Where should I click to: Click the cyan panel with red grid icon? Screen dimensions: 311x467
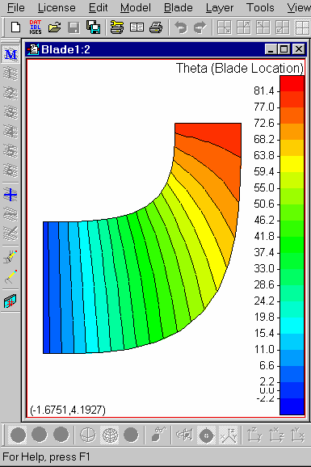tap(11, 301)
